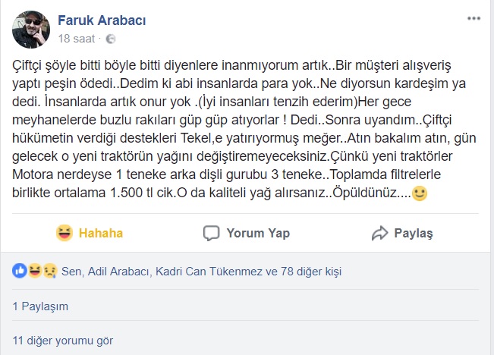Screen dimensions: 494x355
Task: Click the blue thumbs-up Like reaction icon
Action: 20,269
